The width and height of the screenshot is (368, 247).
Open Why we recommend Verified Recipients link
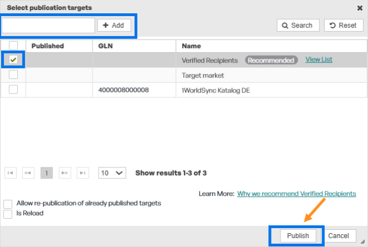(x=297, y=194)
